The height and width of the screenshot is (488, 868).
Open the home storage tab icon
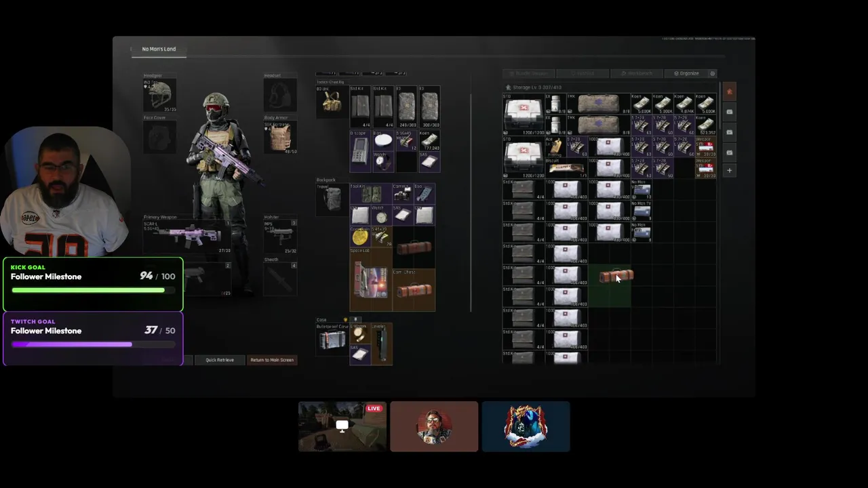tap(730, 91)
